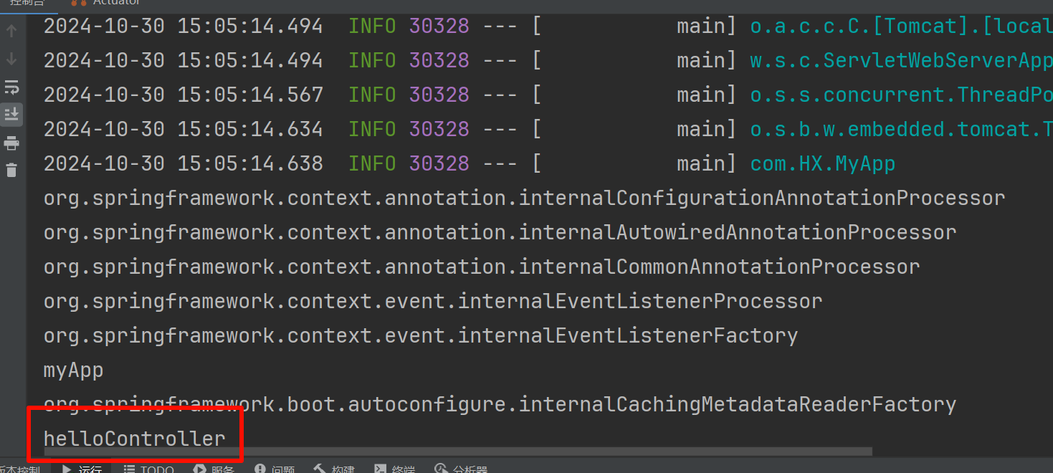The width and height of the screenshot is (1053, 473).
Task: Click the com.HX.MyApp logger name
Action: point(822,164)
